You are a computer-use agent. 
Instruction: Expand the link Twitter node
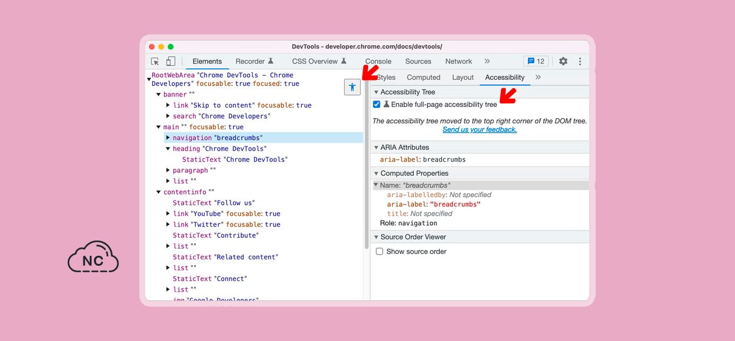tap(168, 225)
